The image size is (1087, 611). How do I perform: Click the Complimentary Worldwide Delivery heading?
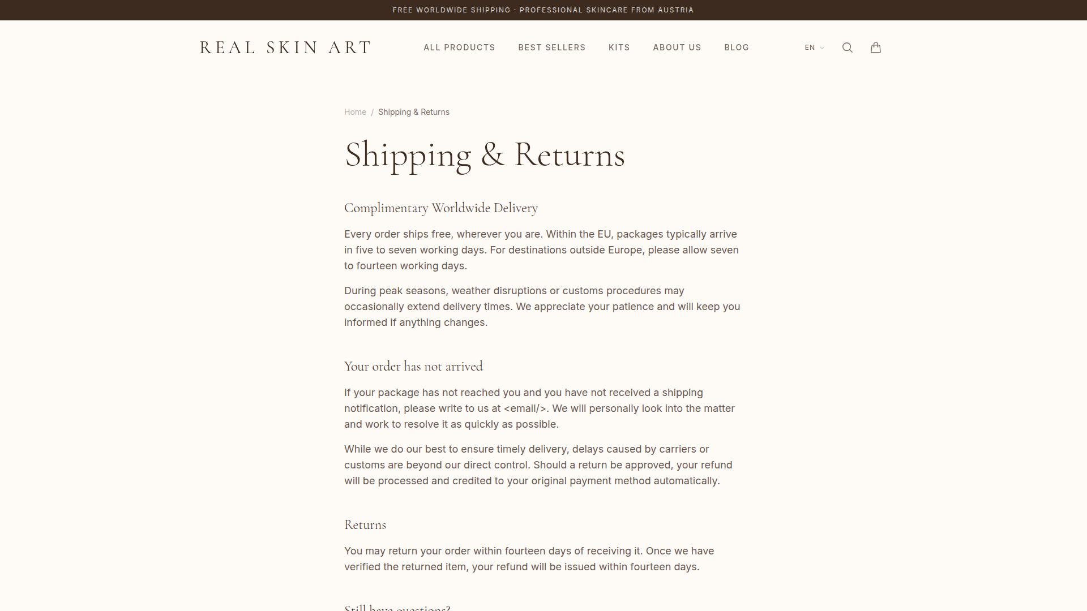point(440,208)
